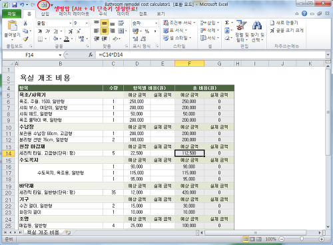Apply accounting number format icon

[135, 31]
